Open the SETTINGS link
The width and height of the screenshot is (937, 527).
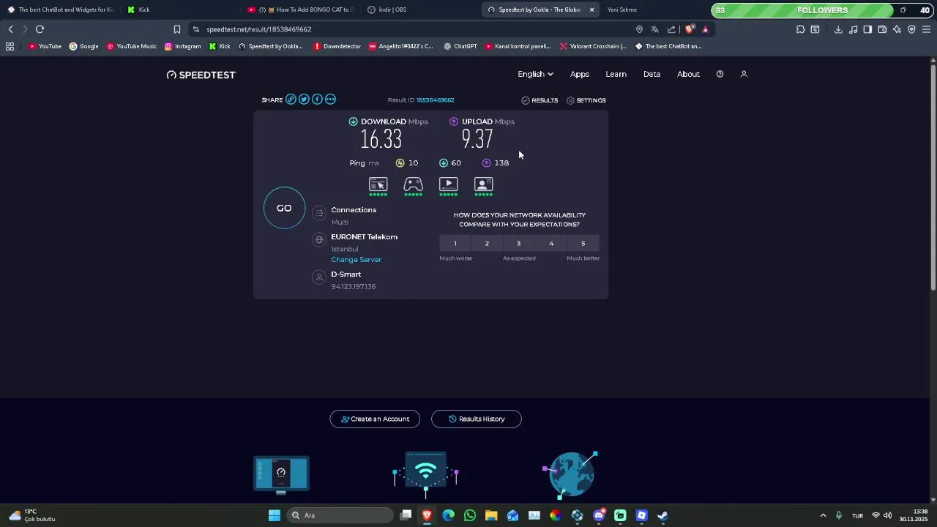tap(586, 100)
